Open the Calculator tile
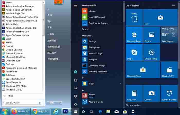The image size is (180, 115). coord(134,93)
